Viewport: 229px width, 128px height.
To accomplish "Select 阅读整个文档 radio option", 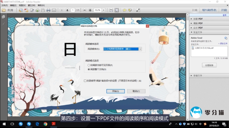I will pyautogui.click(x=89, y=69).
